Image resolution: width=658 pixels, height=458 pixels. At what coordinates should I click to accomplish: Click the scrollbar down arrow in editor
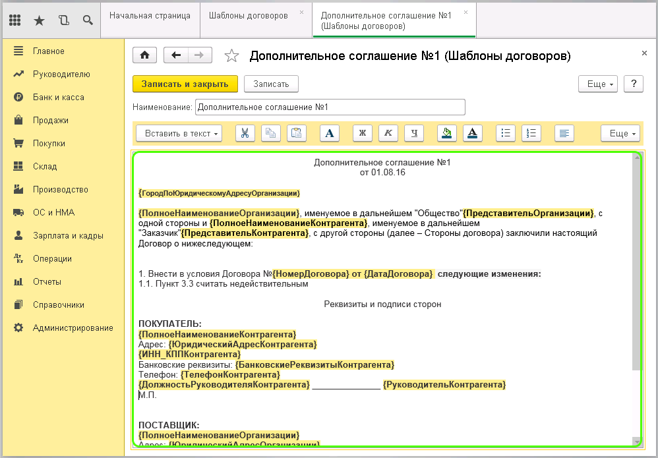(x=637, y=442)
